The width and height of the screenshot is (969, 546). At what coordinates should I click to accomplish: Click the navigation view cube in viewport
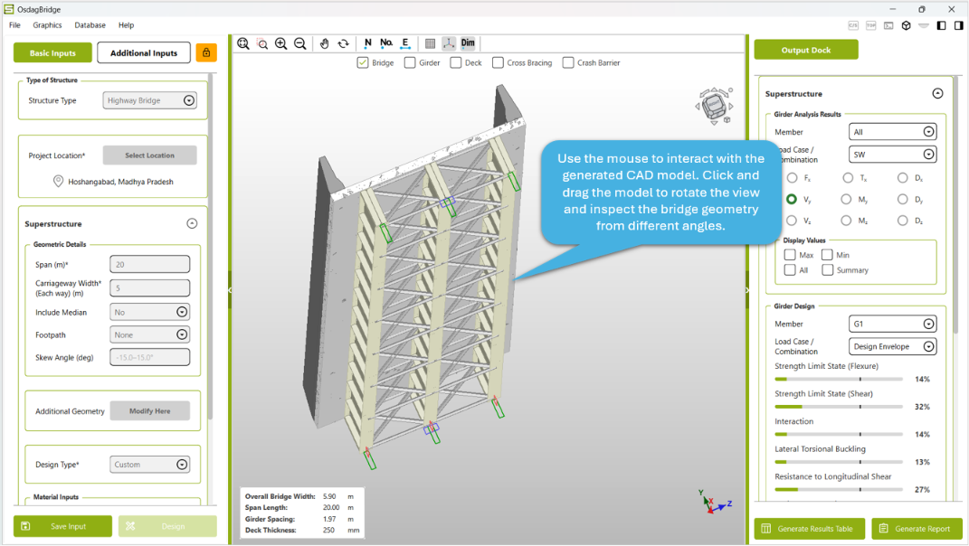pos(715,107)
